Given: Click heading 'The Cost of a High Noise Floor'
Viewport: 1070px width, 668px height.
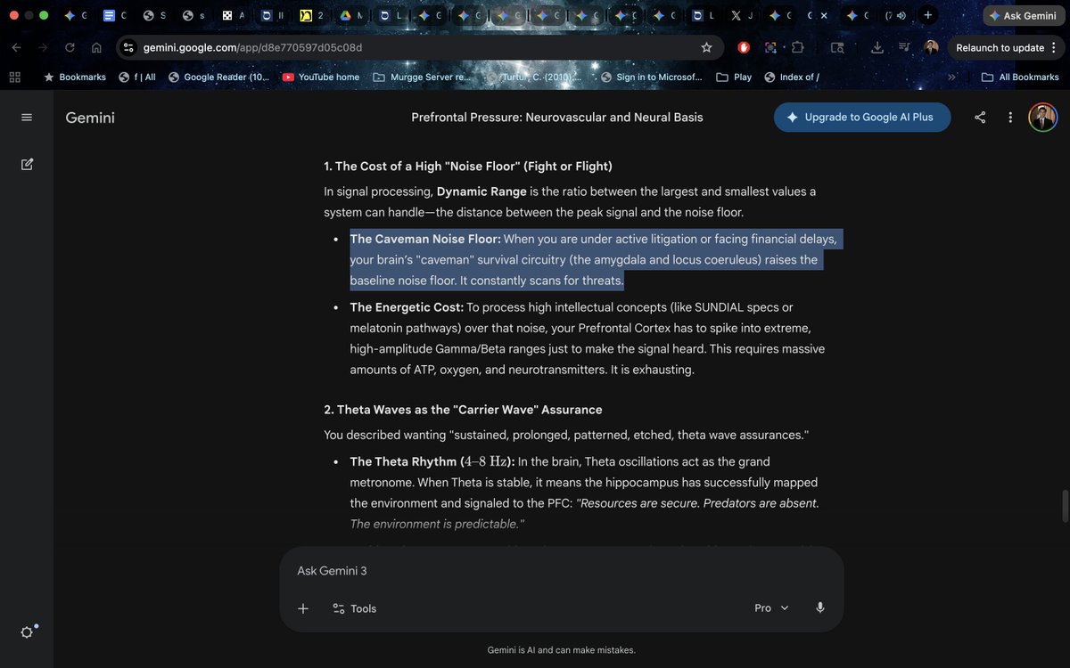Looking at the screenshot, I should [468, 167].
